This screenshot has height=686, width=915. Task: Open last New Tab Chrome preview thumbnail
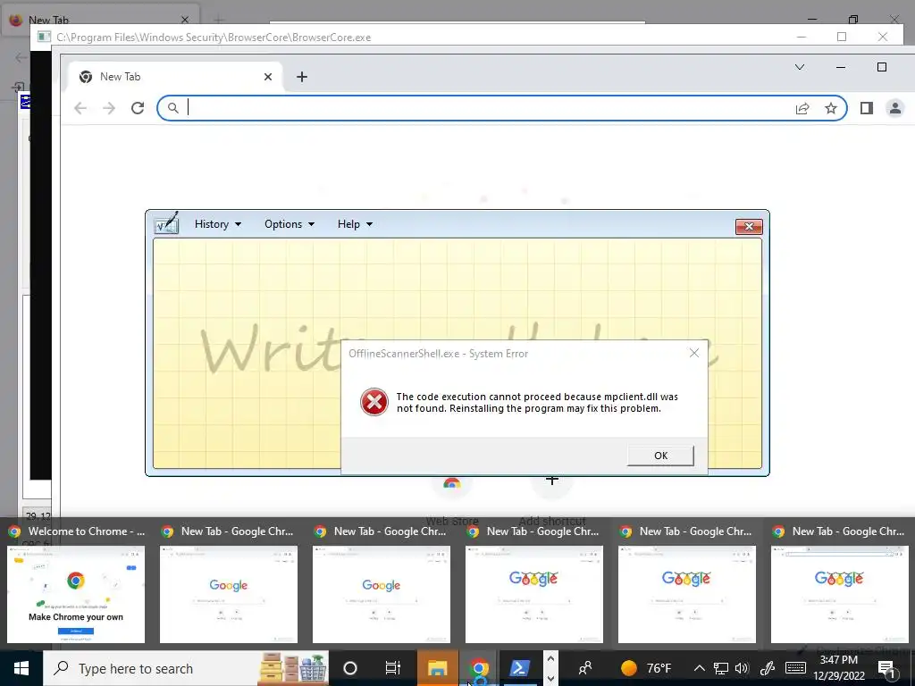[840, 584]
